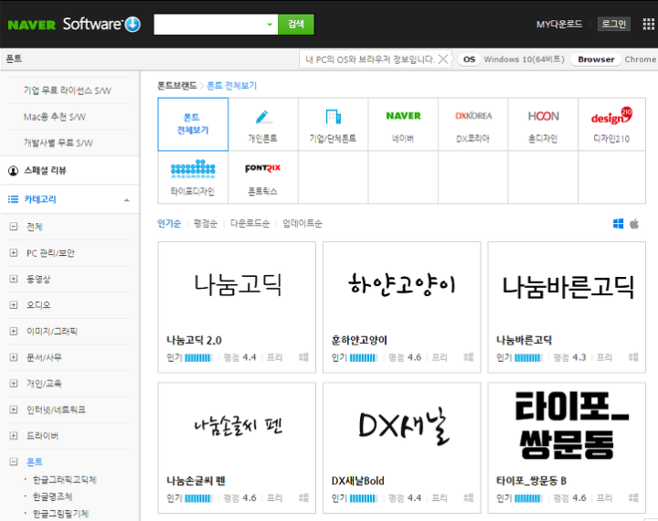658x521 pixels.
Task: Choose the DX코리아 font brand
Action: [473, 116]
